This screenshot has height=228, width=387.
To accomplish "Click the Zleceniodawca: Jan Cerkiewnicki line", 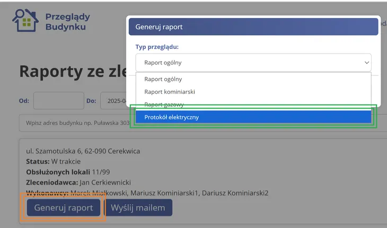I will tap(78, 183).
